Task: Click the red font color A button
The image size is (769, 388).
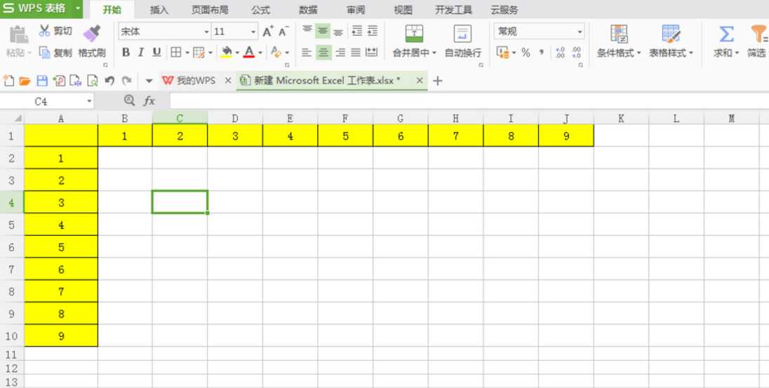Action: click(249, 52)
